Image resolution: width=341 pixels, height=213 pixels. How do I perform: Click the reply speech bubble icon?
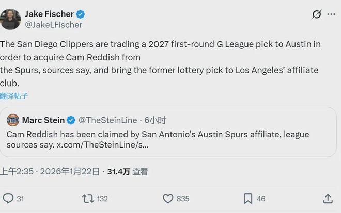pos(8,199)
